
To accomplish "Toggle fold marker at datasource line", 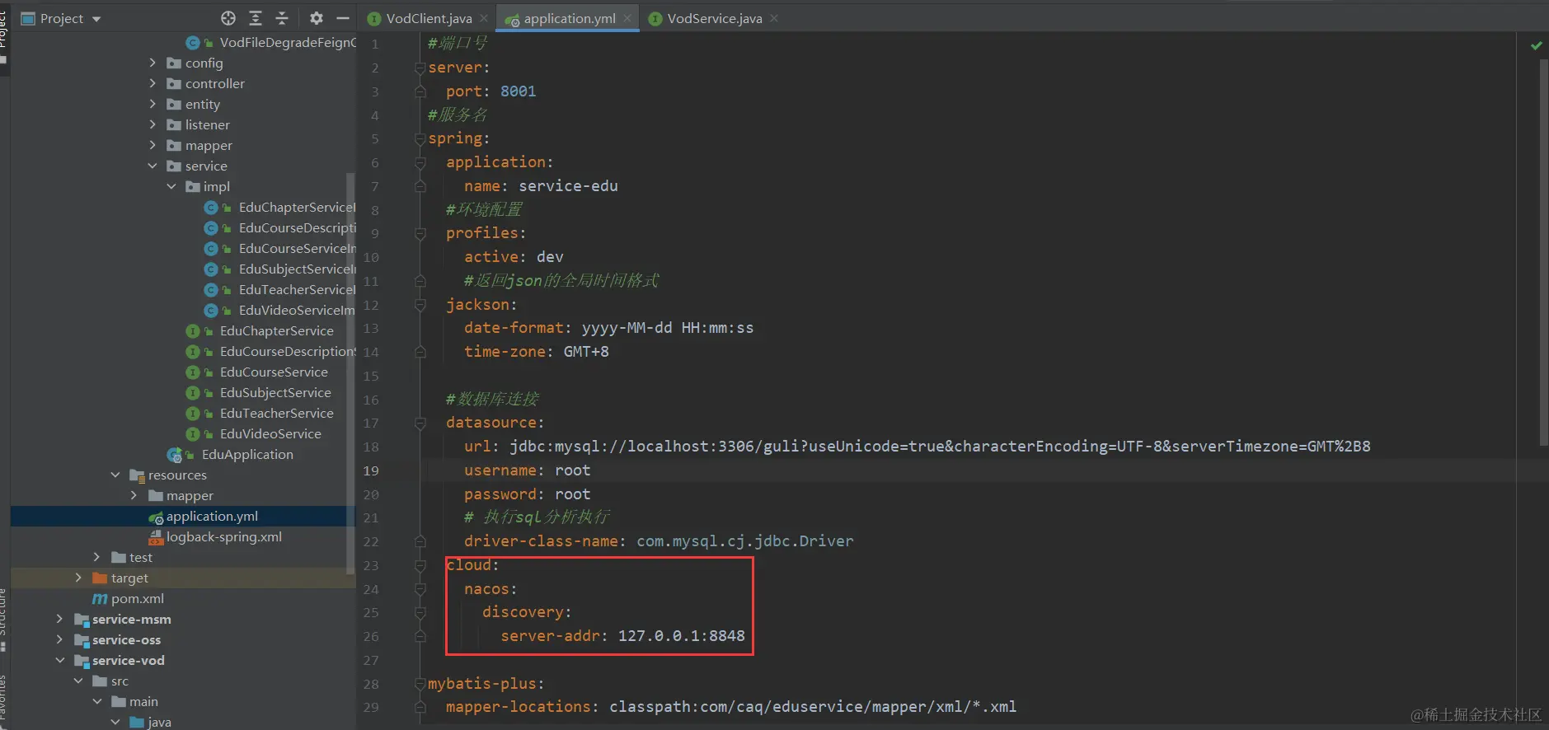I will [420, 423].
